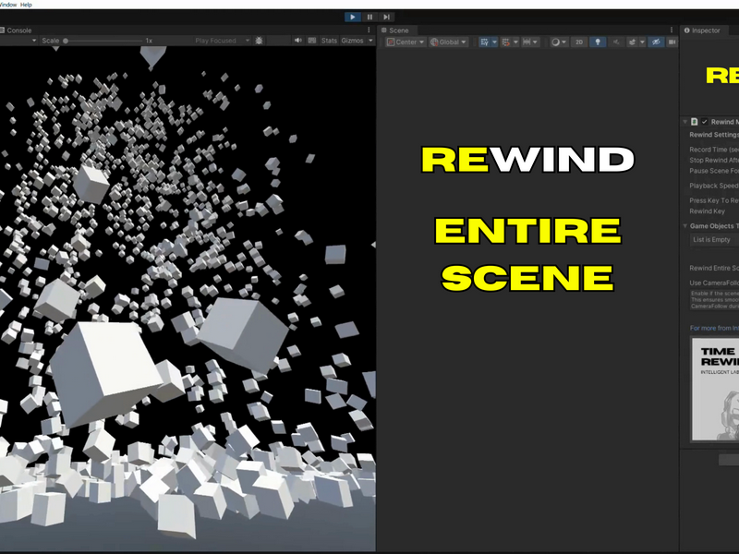739x554 pixels.
Task: Collapse the Rewind Manager component foldout
Action: pyautogui.click(x=685, y=122)
